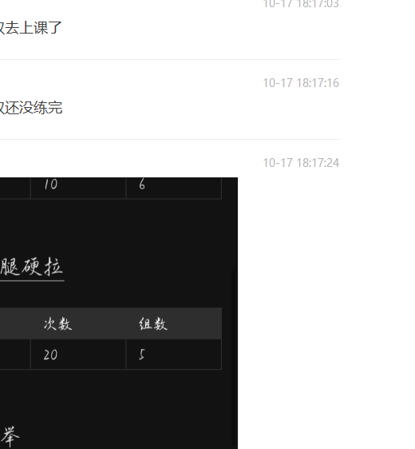Select the 10-17 18:17:16 timestamp
The height and width of the screenshot is (449, 415).
coord(301,83)
